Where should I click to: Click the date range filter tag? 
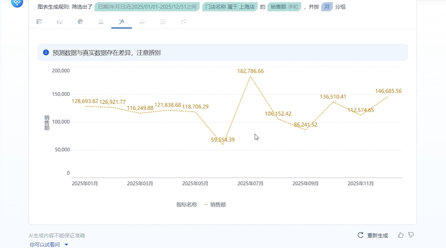click(147, 7)
